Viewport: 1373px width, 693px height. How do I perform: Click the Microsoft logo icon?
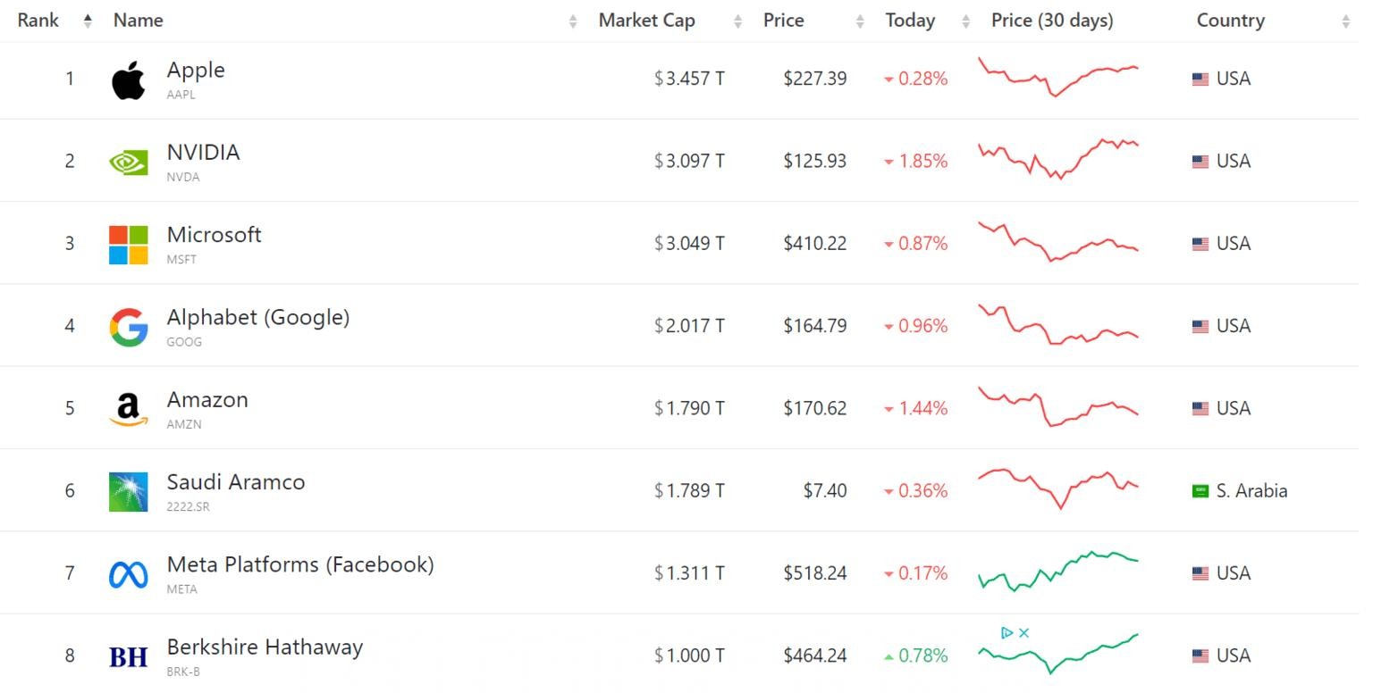pyautogui.click(x=128, y=245)
